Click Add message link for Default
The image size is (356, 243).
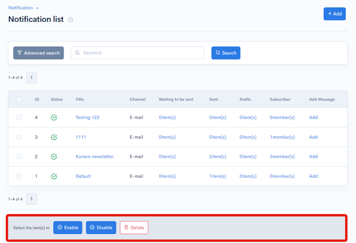click(x=313, y=176)
